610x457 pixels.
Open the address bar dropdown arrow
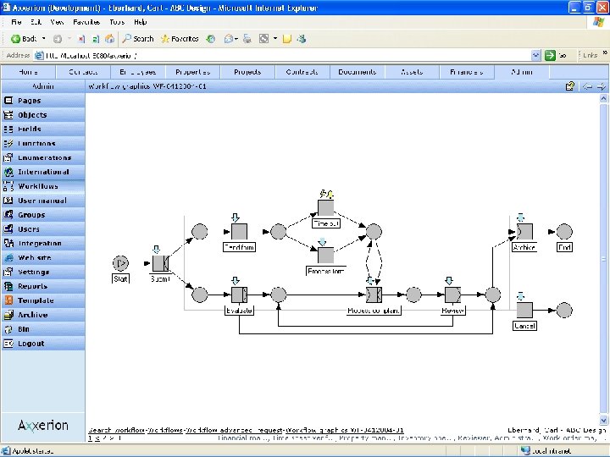pos(536,55)
